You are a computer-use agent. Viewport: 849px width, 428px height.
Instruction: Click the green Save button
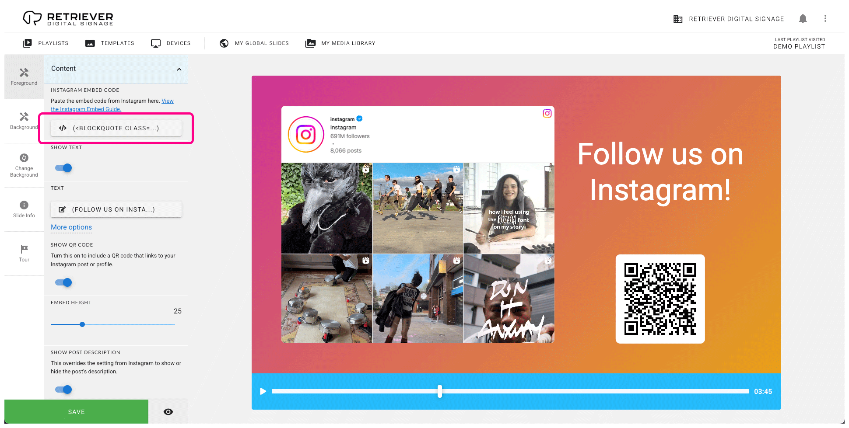pyautogui.click(x=76, y=412)
